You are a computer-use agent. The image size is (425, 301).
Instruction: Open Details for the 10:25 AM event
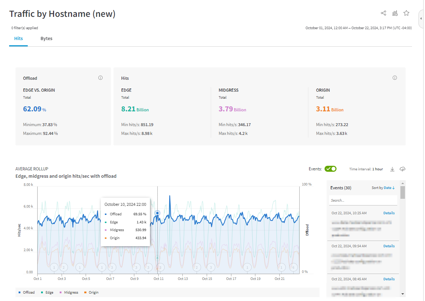[389, 213]
